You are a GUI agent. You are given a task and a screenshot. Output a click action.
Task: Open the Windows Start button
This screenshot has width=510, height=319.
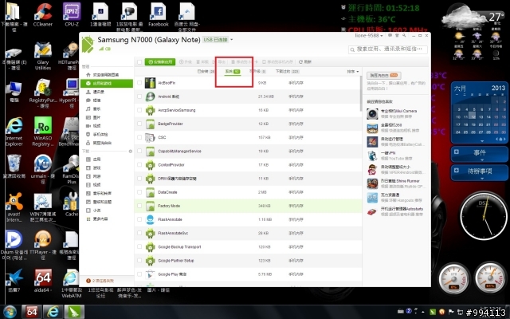point(10,312)
